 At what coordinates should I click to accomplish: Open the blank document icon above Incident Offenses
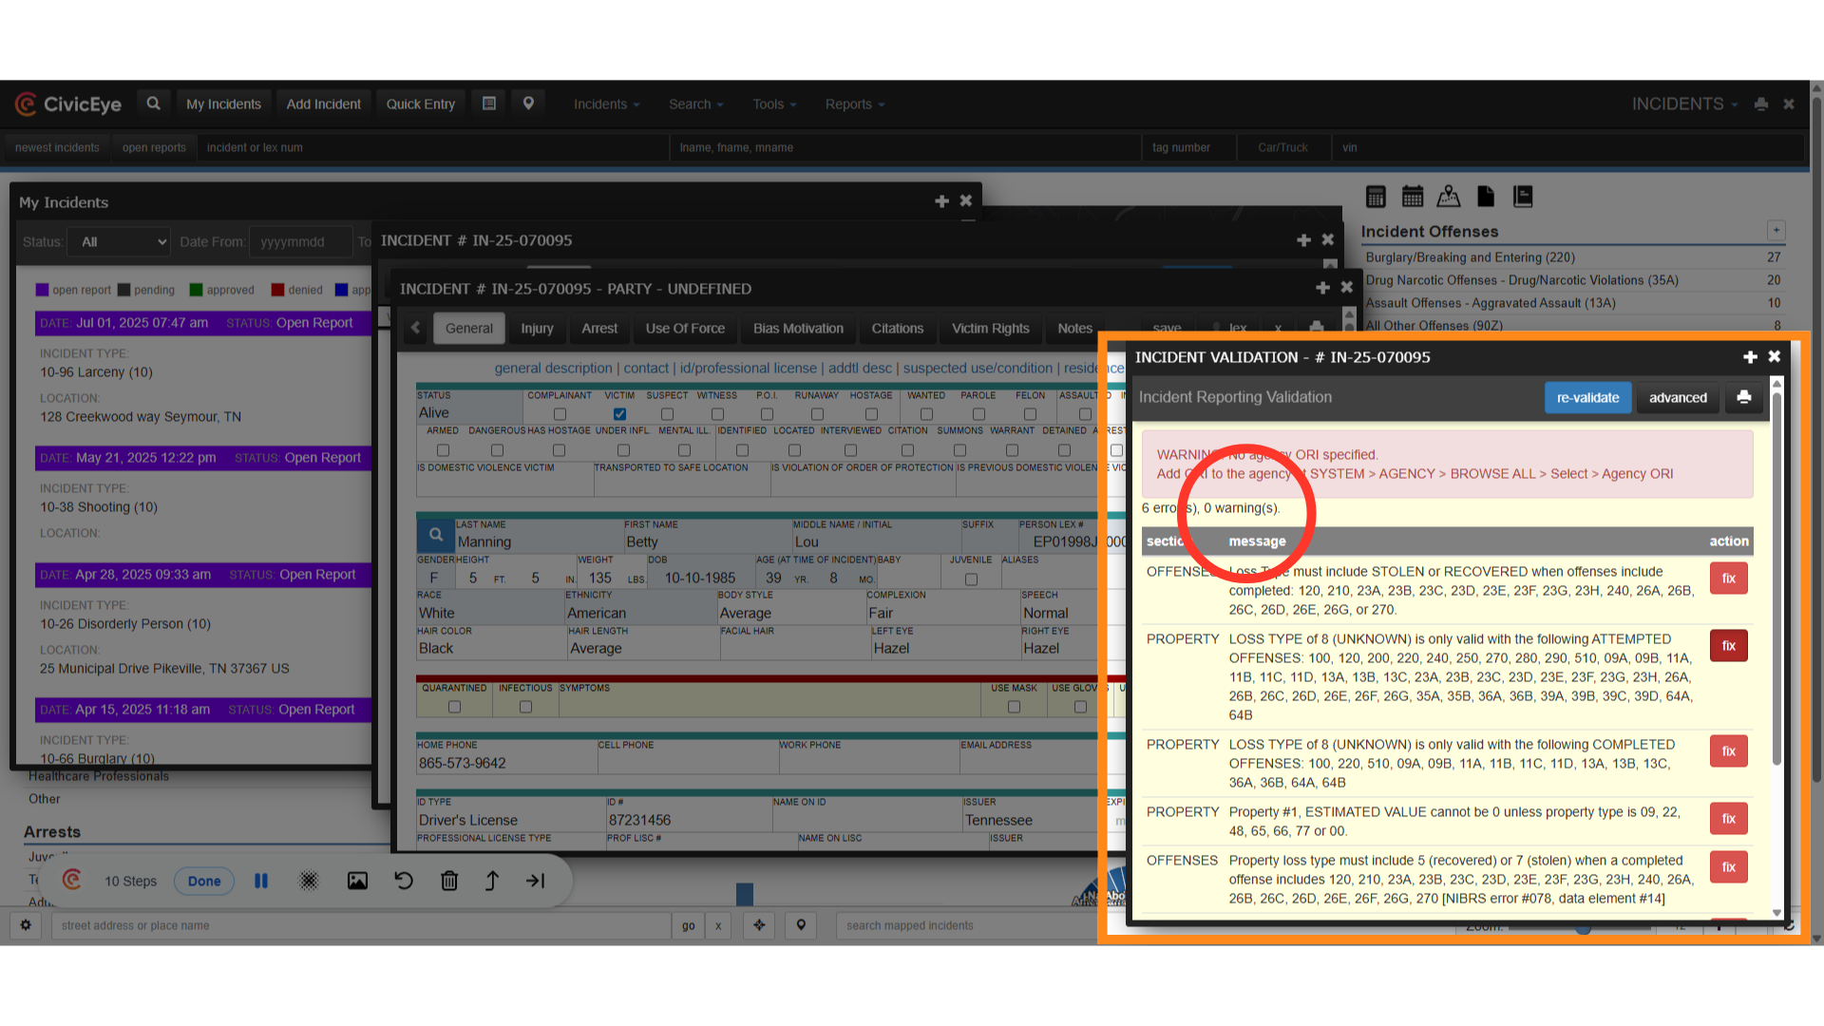tap(1486, 197)
